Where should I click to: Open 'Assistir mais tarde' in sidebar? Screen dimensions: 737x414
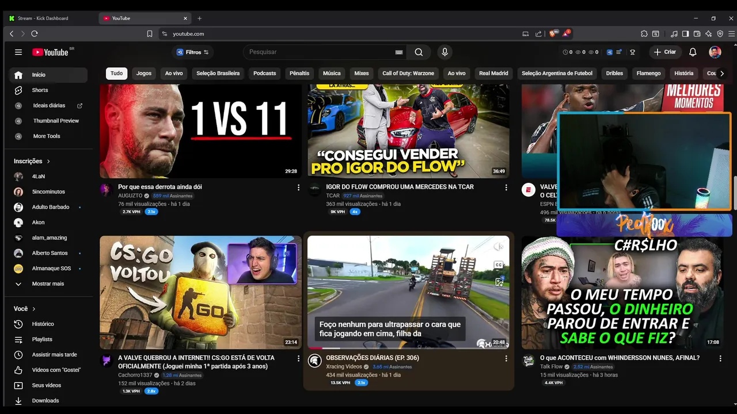tap(48, 355)
